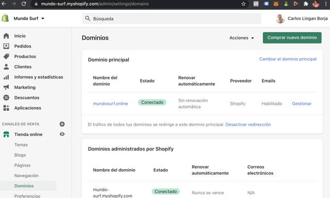The height and width of the screenshot is (198, 330).
Task: Click the Pedidos inbox icon
Action: tap(6, 46)
